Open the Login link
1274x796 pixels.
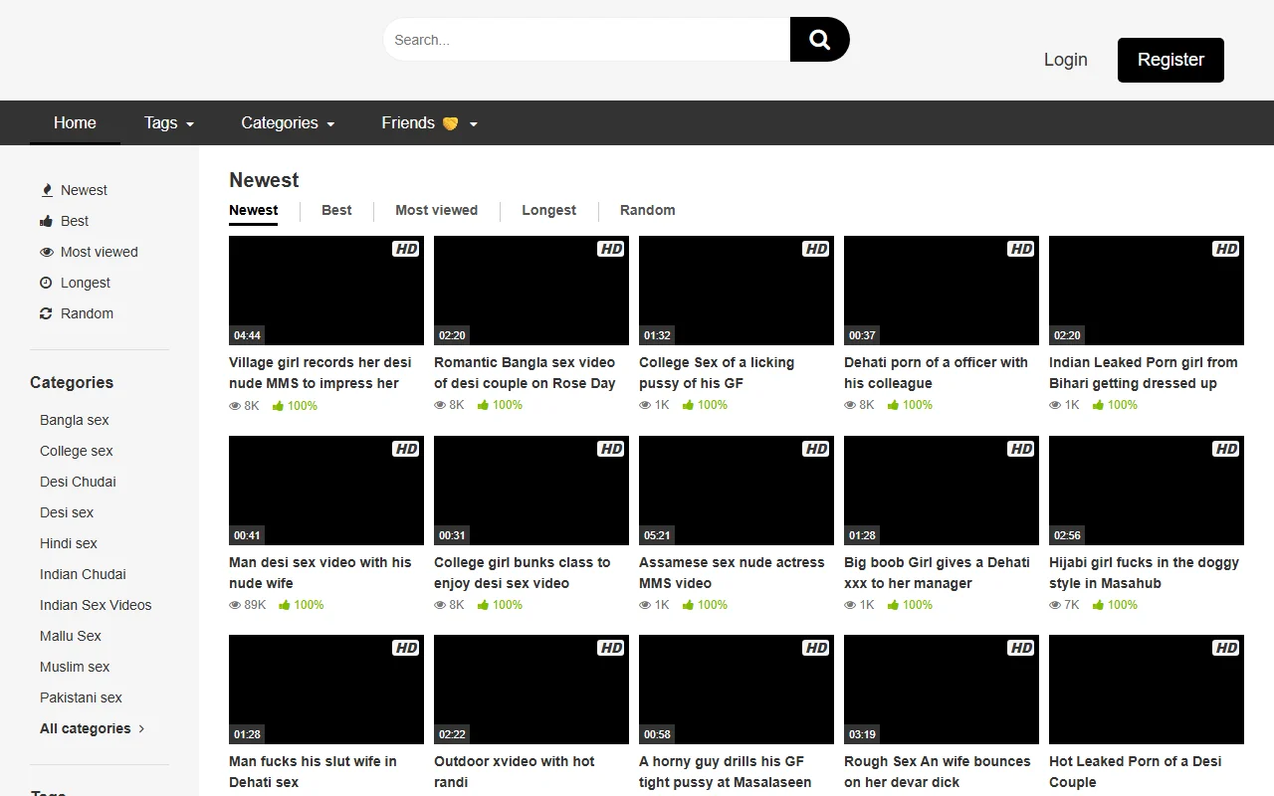coord(1065,60)
